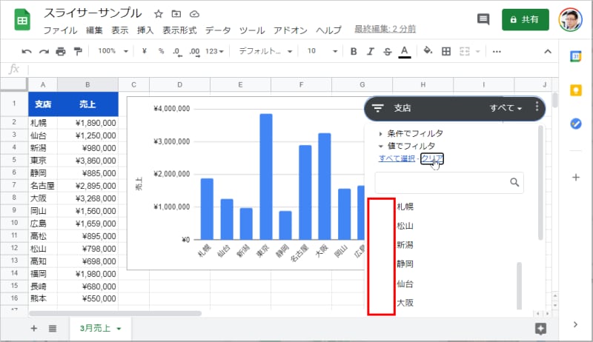Toggle strikethrough formatting
Screen dimensions: 593x342
[387, 51]
